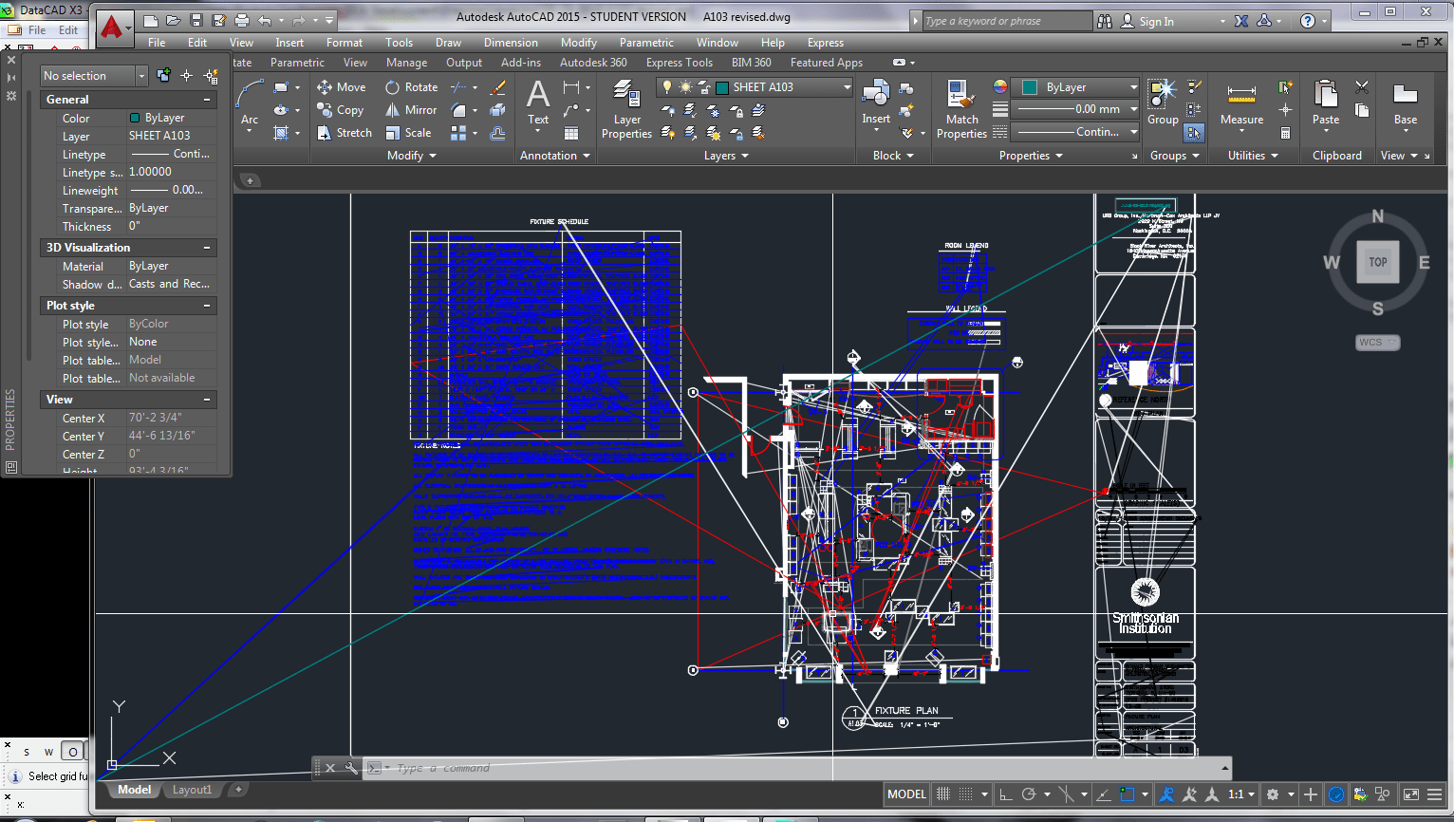
Task: Expand the Modify panel
Action: click(412, 156)
